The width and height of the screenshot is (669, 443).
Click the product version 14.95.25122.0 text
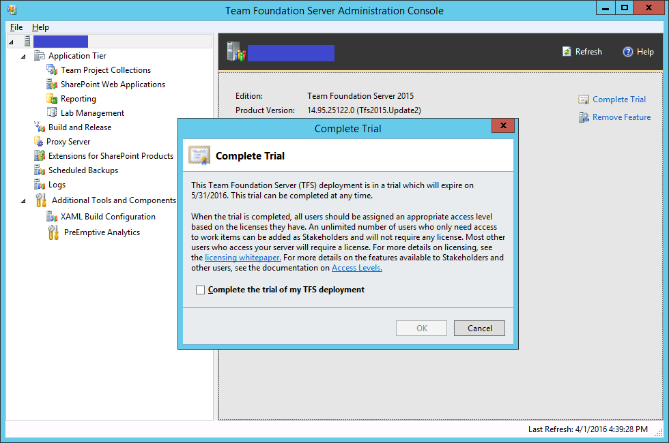pyautogui.click(x=364, y=110)
